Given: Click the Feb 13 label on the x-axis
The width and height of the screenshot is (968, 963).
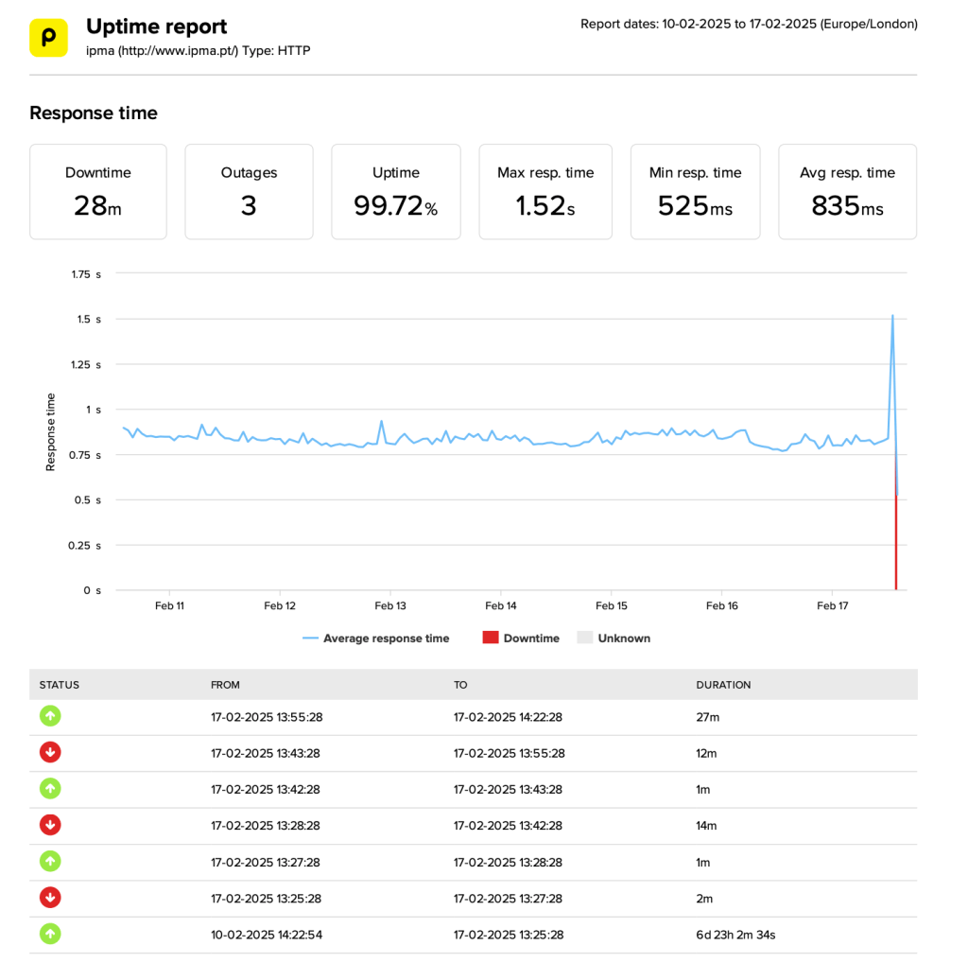Looking at the screenshot, I should click(x=390, y=605).
